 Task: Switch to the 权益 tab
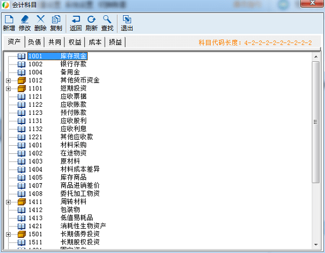click(x=75, y=42)
